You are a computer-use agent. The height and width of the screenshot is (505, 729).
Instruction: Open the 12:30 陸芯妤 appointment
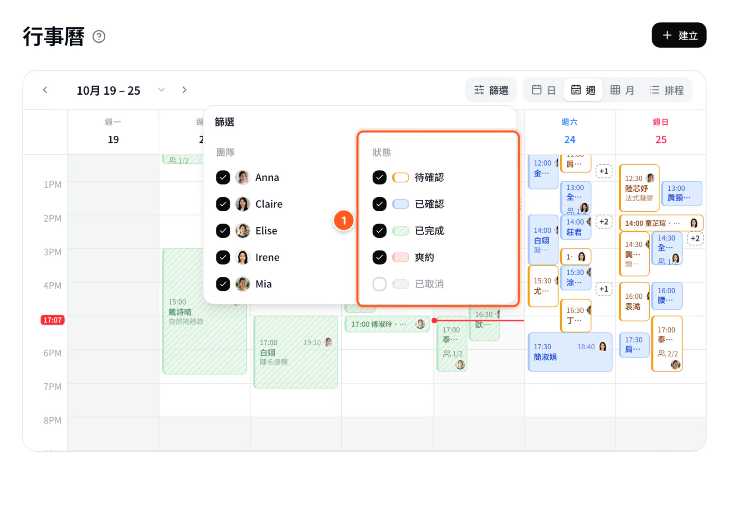pos(639,188)
